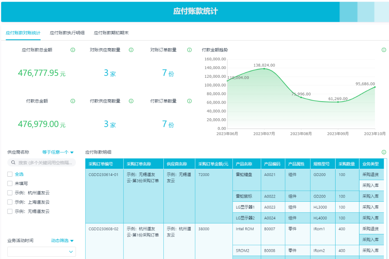Open the 应付账款期初期末 tab
Viewport: 389px width, 259px height.
111,33
